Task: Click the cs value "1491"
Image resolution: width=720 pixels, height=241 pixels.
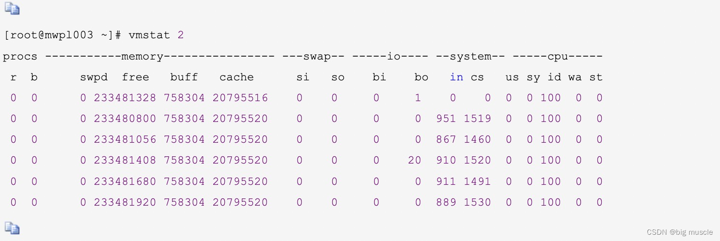Action: click(x=477, y=181)
